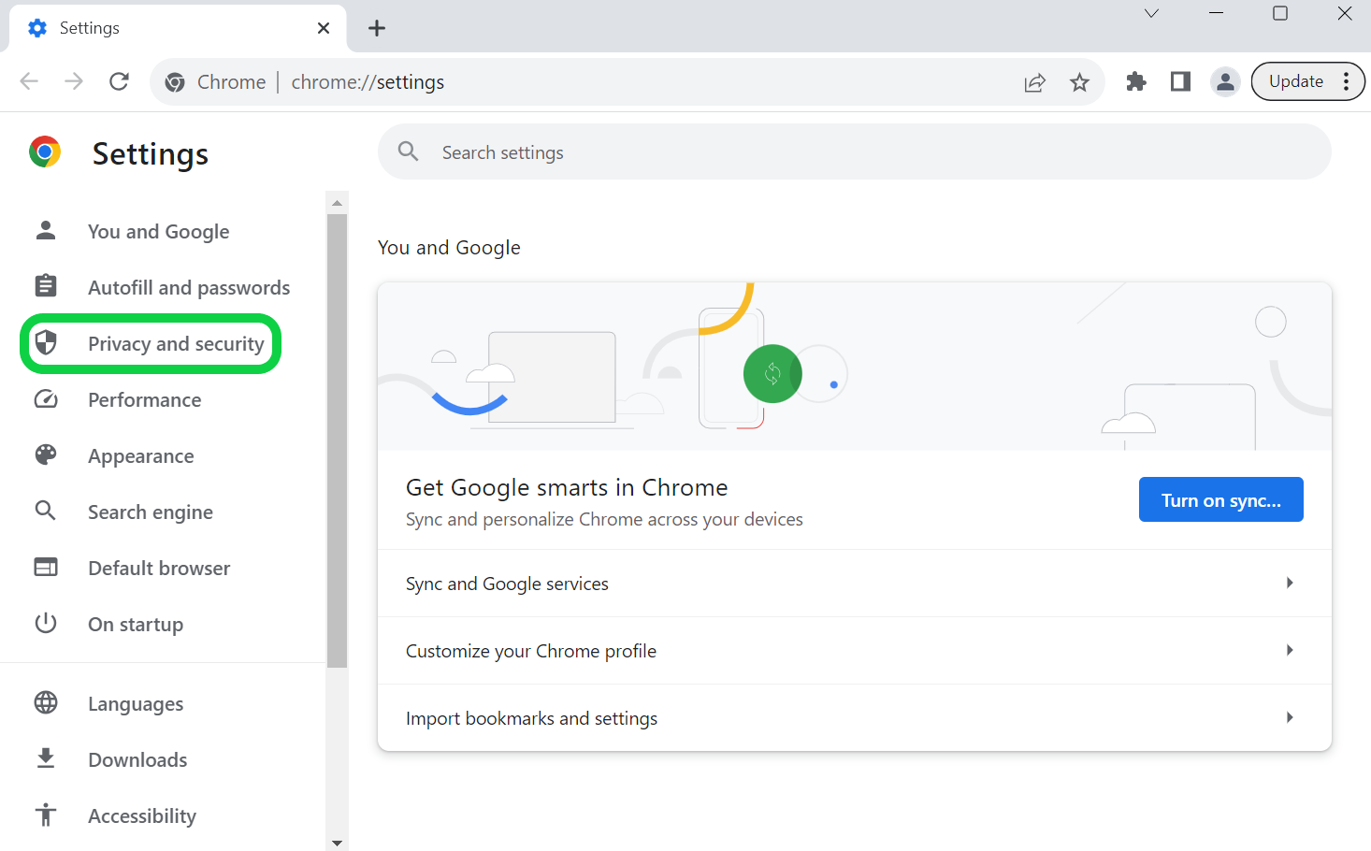Open the user profile avatar
The height and width of the screenshot is (851, 1371).
pos(1225,81)
